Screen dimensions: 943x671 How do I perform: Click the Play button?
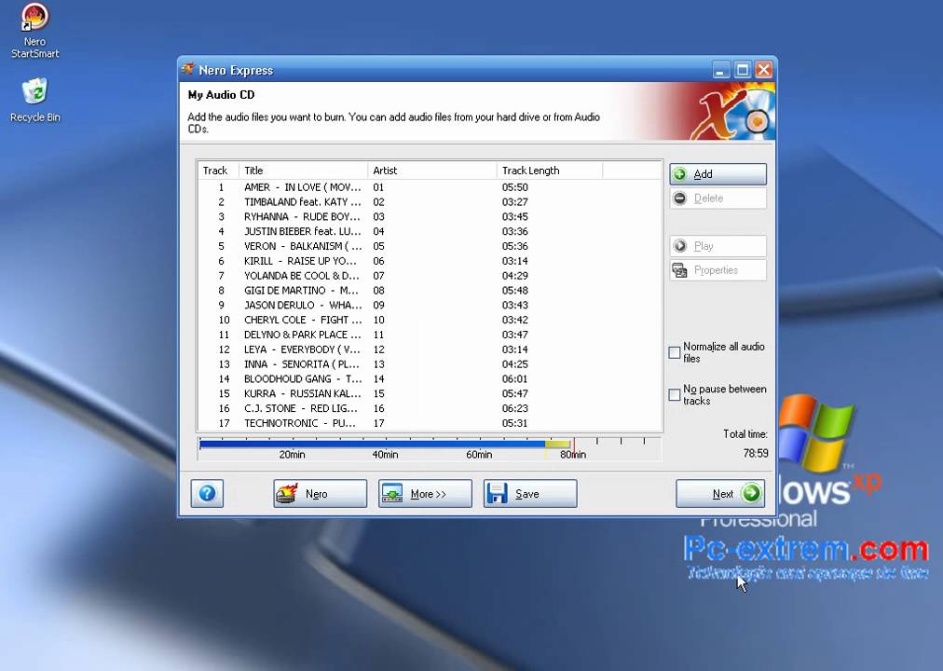718,246
